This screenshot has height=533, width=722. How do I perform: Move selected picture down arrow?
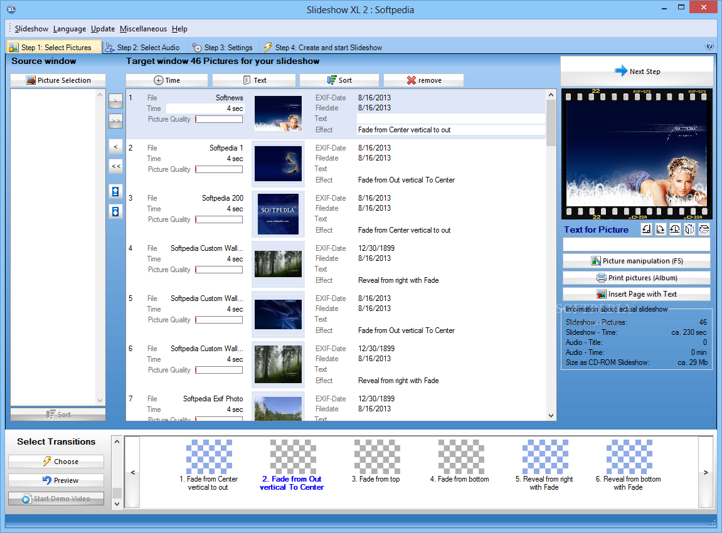(115, 211)
